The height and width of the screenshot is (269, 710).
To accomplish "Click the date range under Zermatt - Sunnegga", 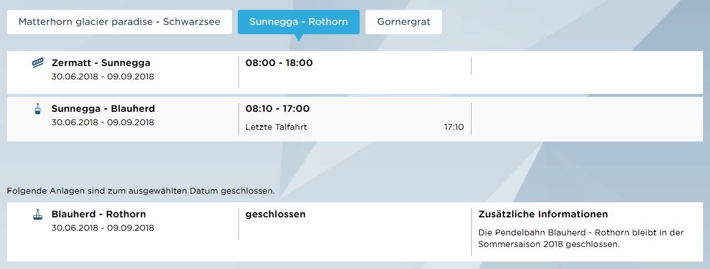I will [x=103, y=77].
